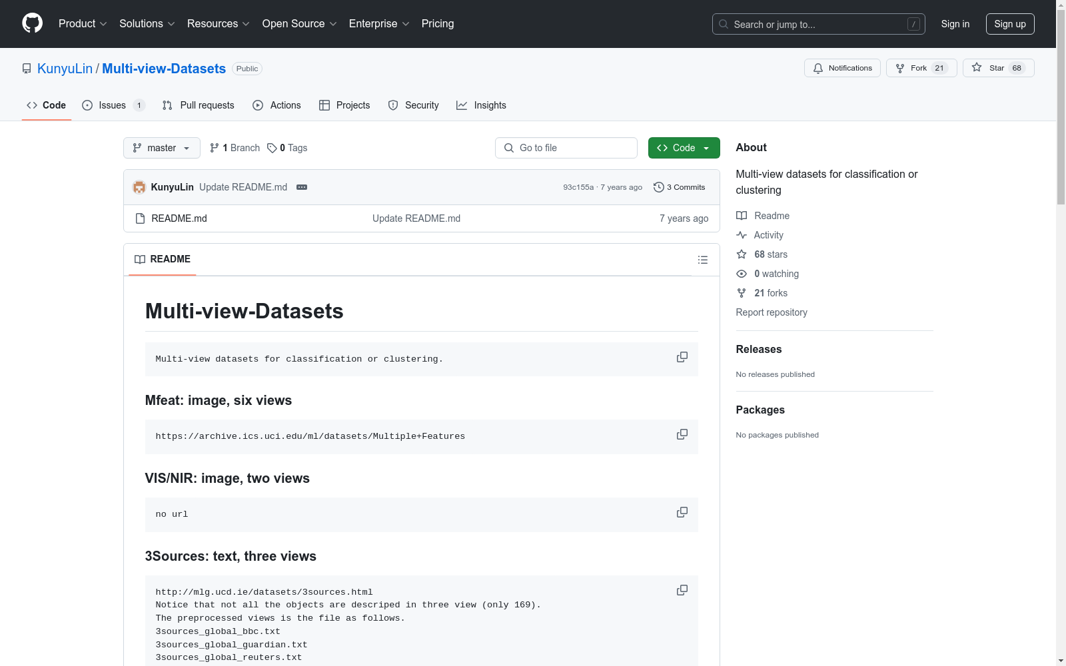Open the master branch dropdown
The image size is (1066, 666).
[162, 148]
